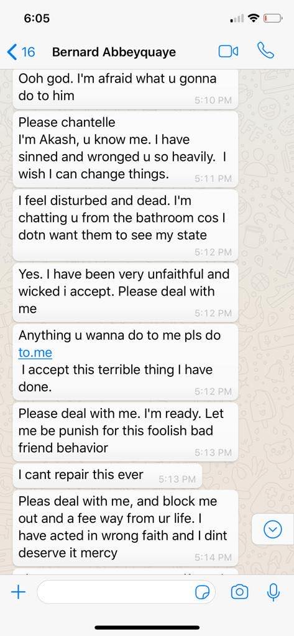Start a voice call with Bernard

point(265,51)
